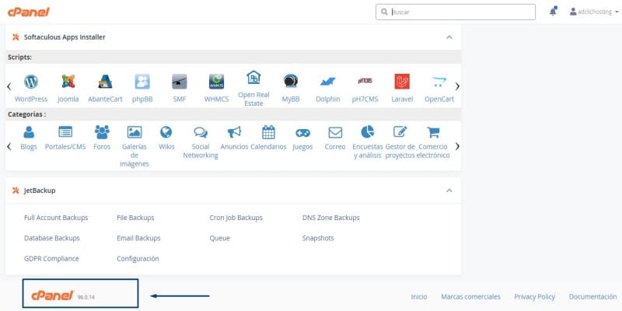Select the Anuncios megaphone category
The image size is (622, 311).
[x=235, y=132]
